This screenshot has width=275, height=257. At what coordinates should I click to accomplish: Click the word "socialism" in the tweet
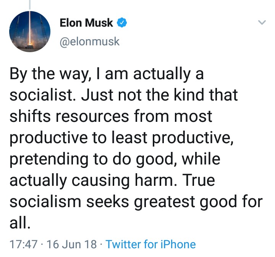(44, 201)
